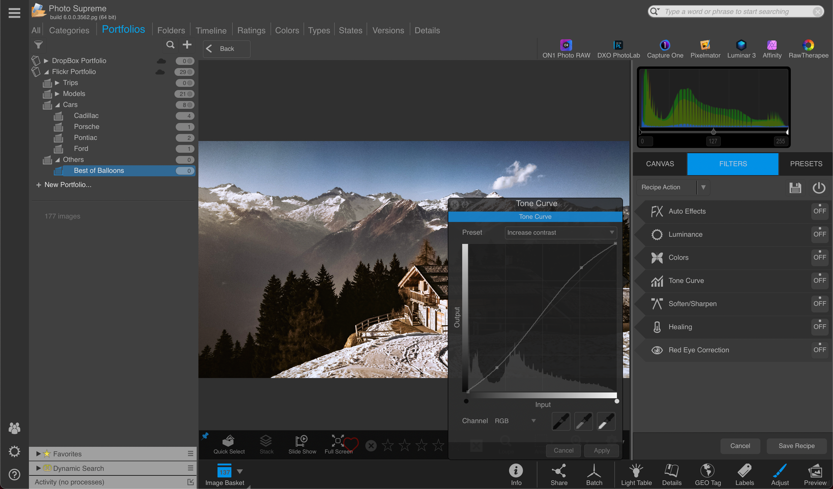Launch Luminar 3 for editing

tap(741, 49)
